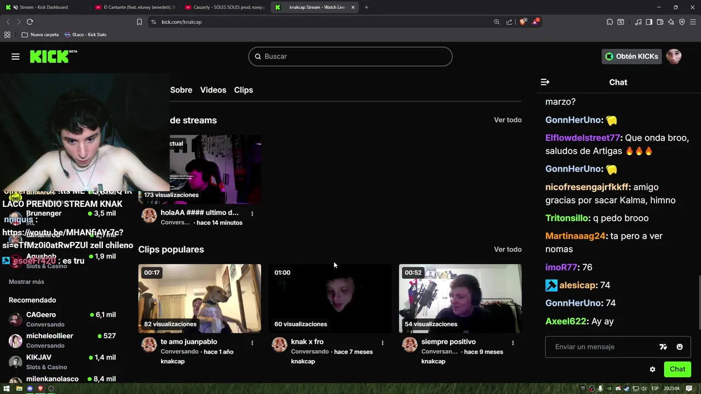Toggle the browser sidebar panel icon
The width and height of the screenshot is (701, 394).
tap(649, 22)
